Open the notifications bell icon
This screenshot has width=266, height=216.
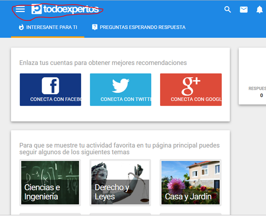(259, 9)
